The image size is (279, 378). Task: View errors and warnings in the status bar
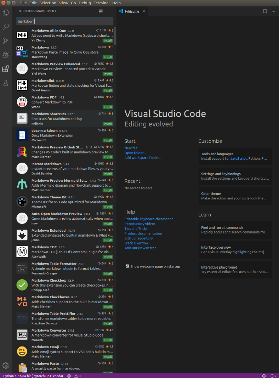pos(73,376)
